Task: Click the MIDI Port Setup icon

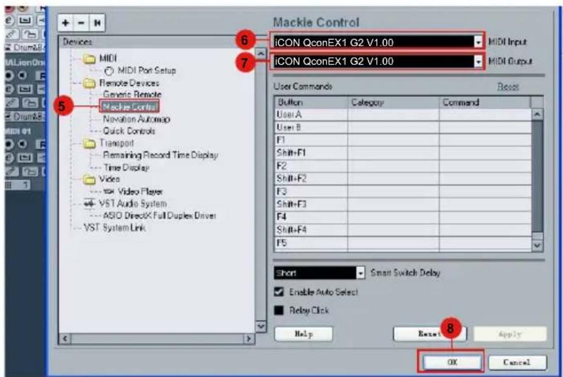Action: [109, 71]
